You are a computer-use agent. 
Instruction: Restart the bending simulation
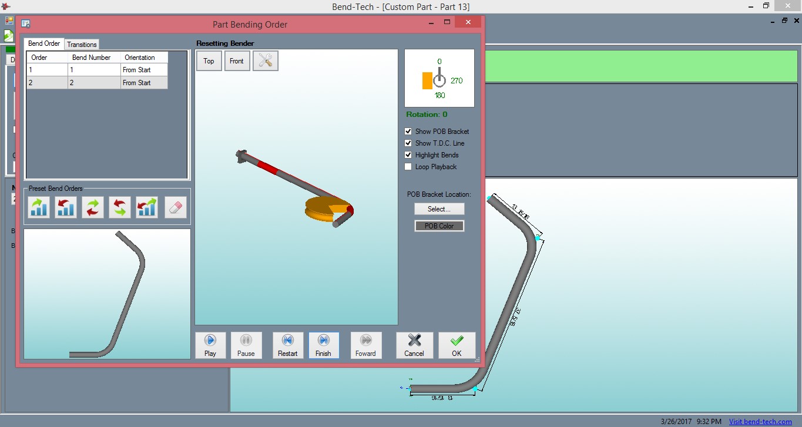tap(288, 345)
